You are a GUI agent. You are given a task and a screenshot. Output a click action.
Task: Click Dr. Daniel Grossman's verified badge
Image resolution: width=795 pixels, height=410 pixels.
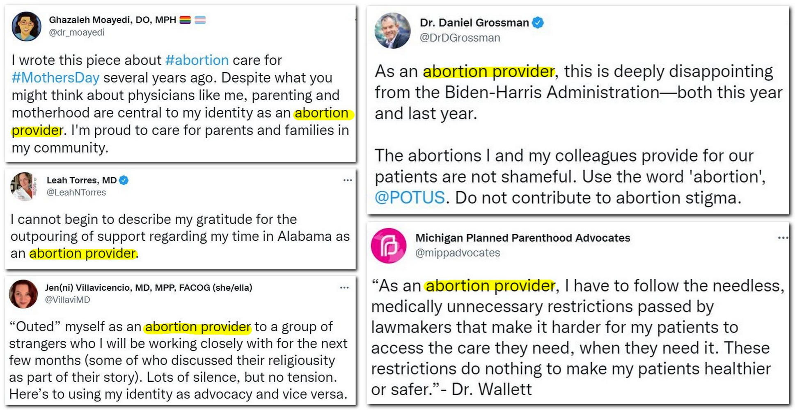tap(538, 23)
